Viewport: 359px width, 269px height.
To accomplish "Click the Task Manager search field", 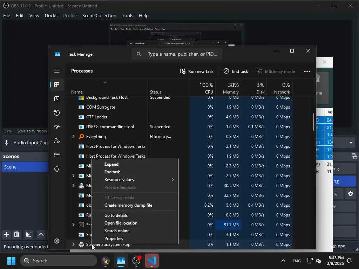I will [x=177, y=54].
